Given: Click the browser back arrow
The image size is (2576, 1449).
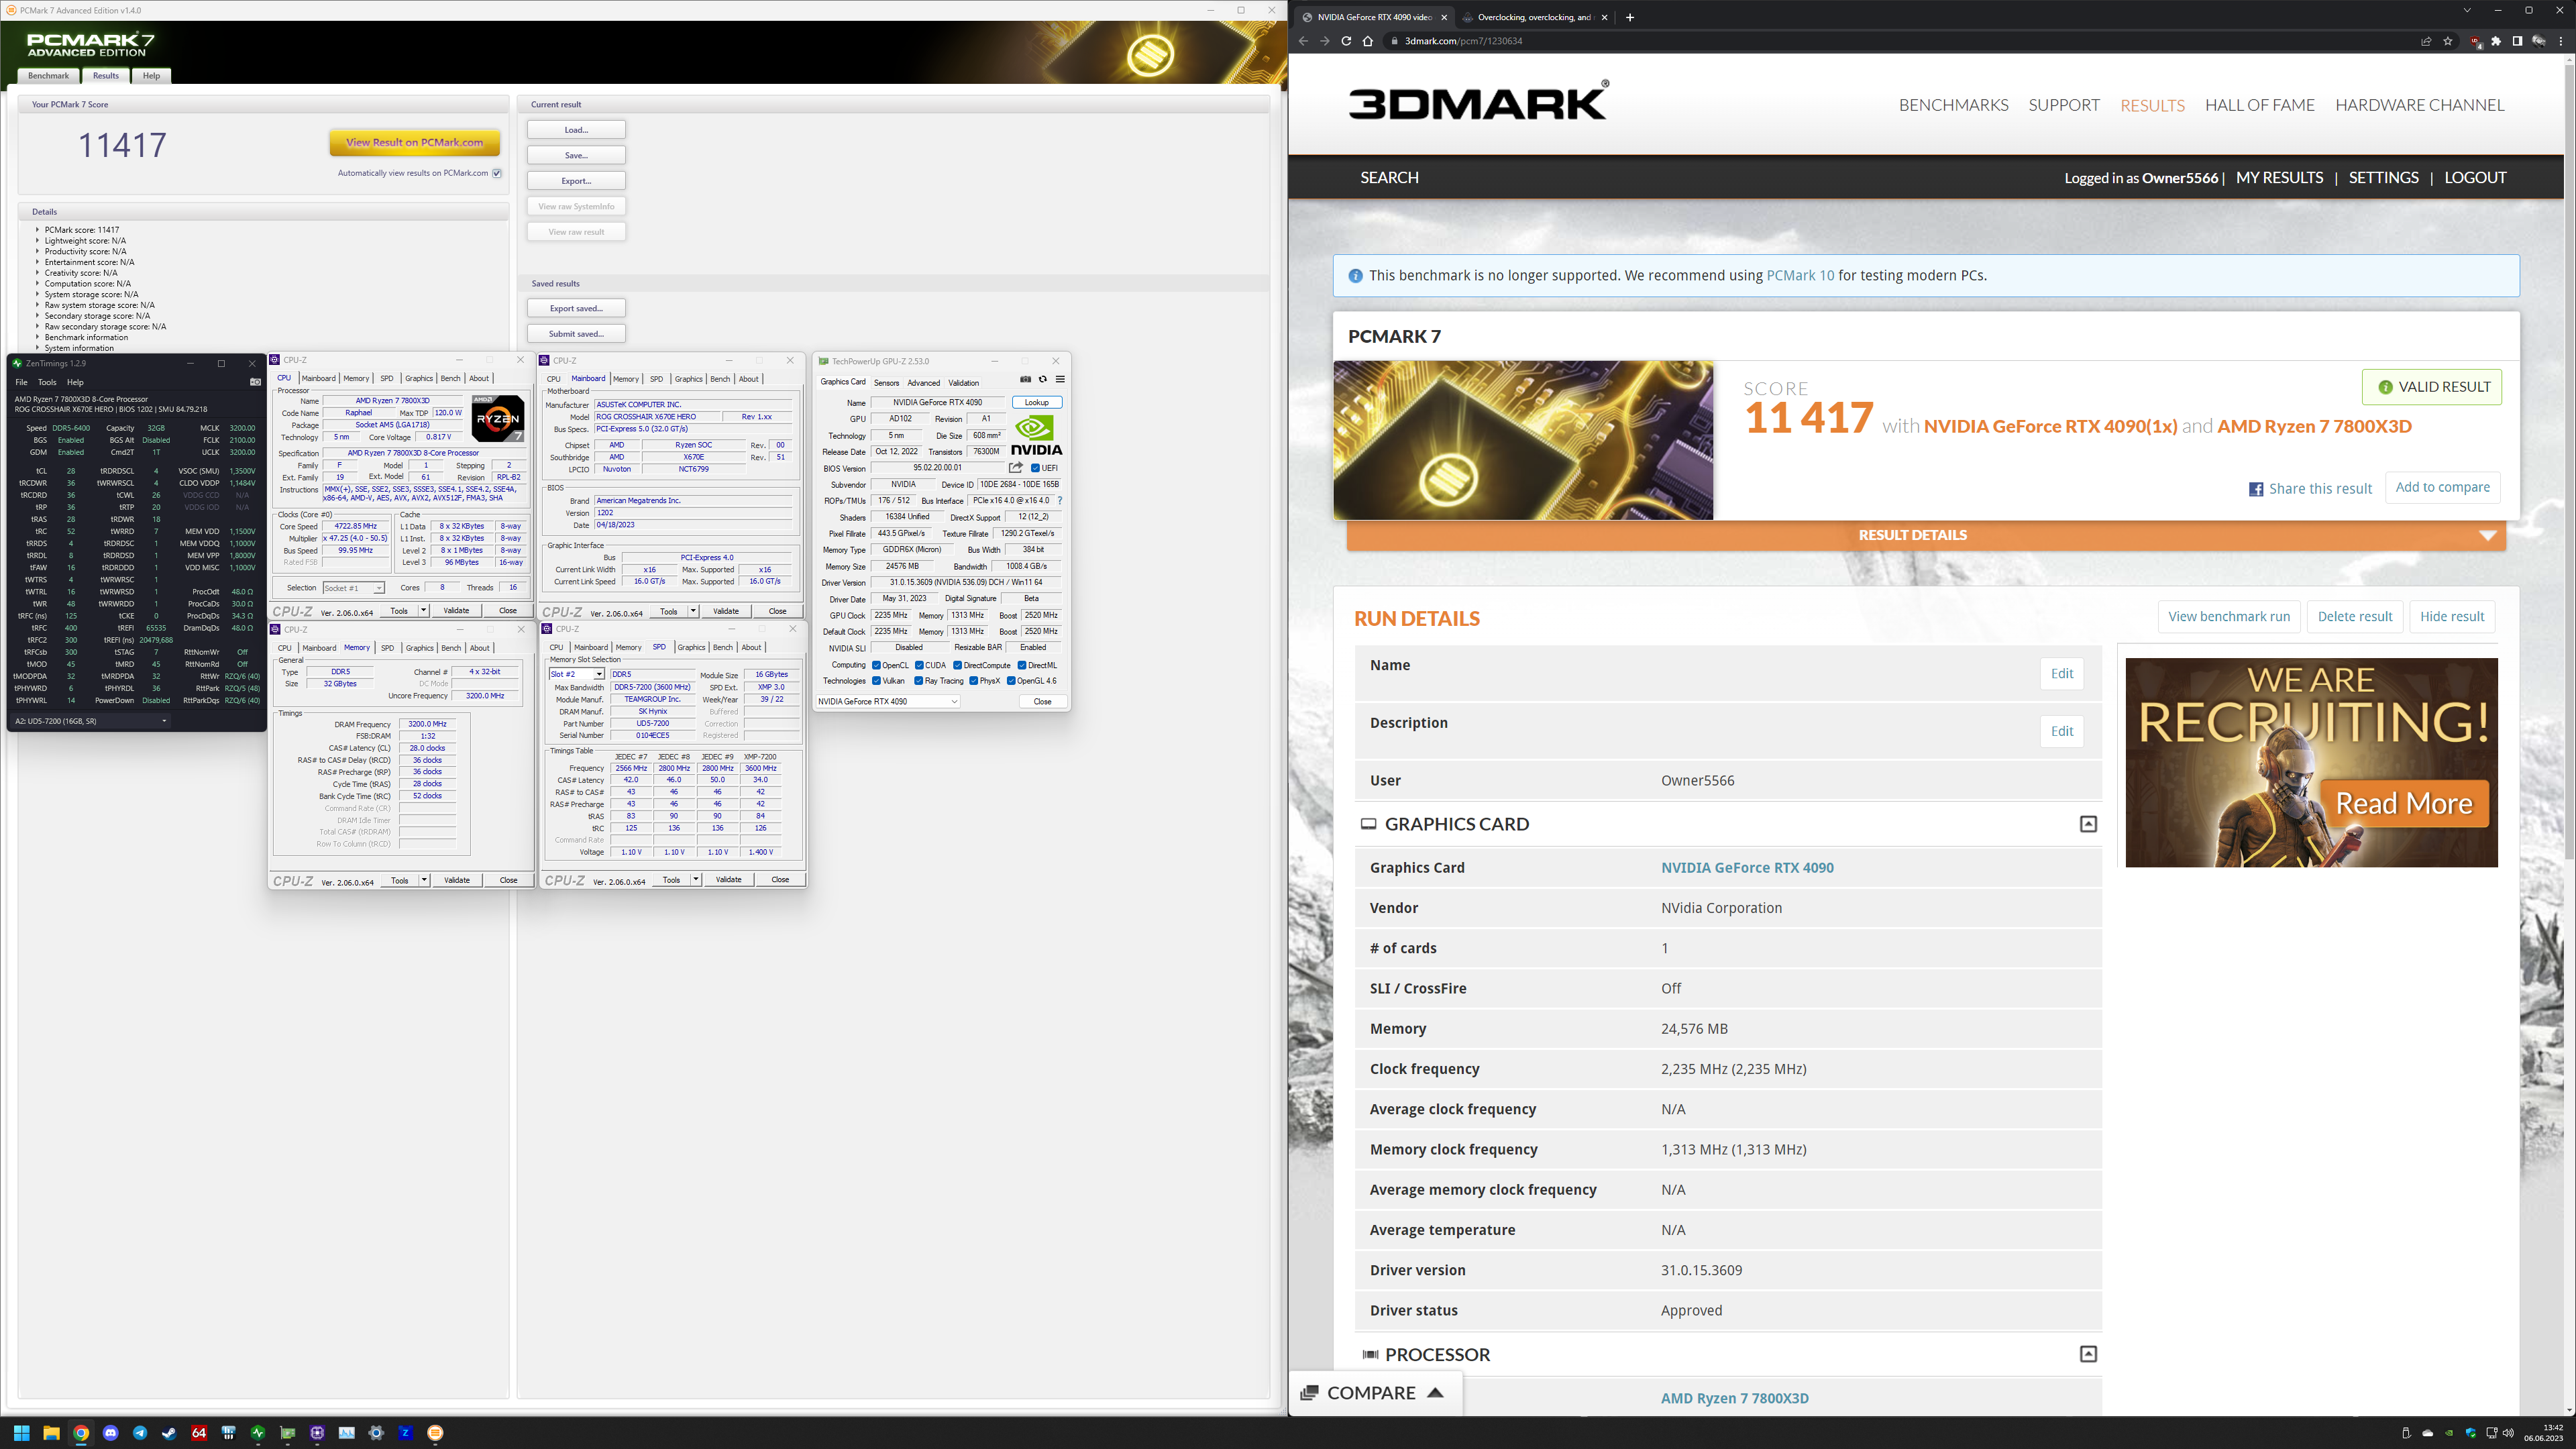Looking at the screenshot, I should tap(1303, 41).
